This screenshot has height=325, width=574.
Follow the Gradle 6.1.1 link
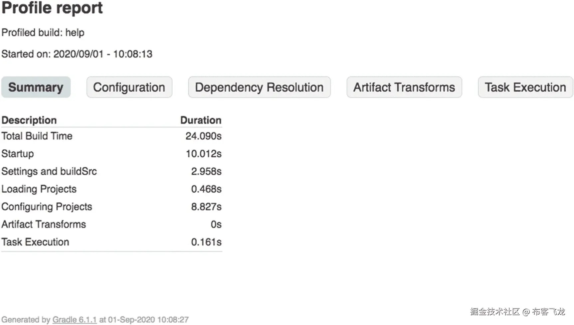(x=75, y=320)
